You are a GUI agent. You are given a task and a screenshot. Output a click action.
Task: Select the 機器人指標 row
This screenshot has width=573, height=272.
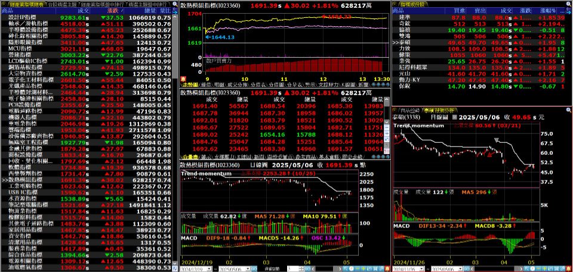86,117
